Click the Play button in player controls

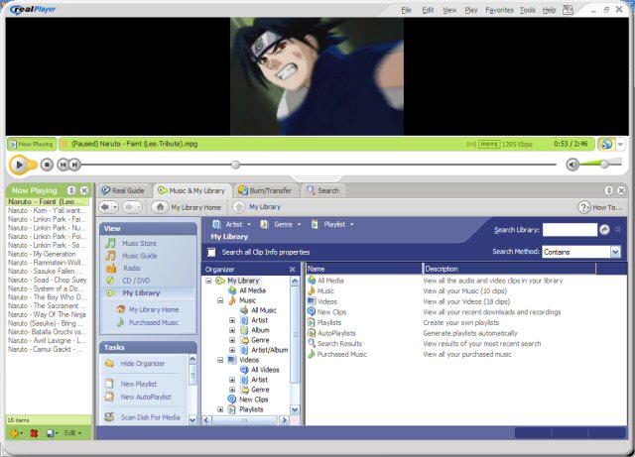point(19,165)
